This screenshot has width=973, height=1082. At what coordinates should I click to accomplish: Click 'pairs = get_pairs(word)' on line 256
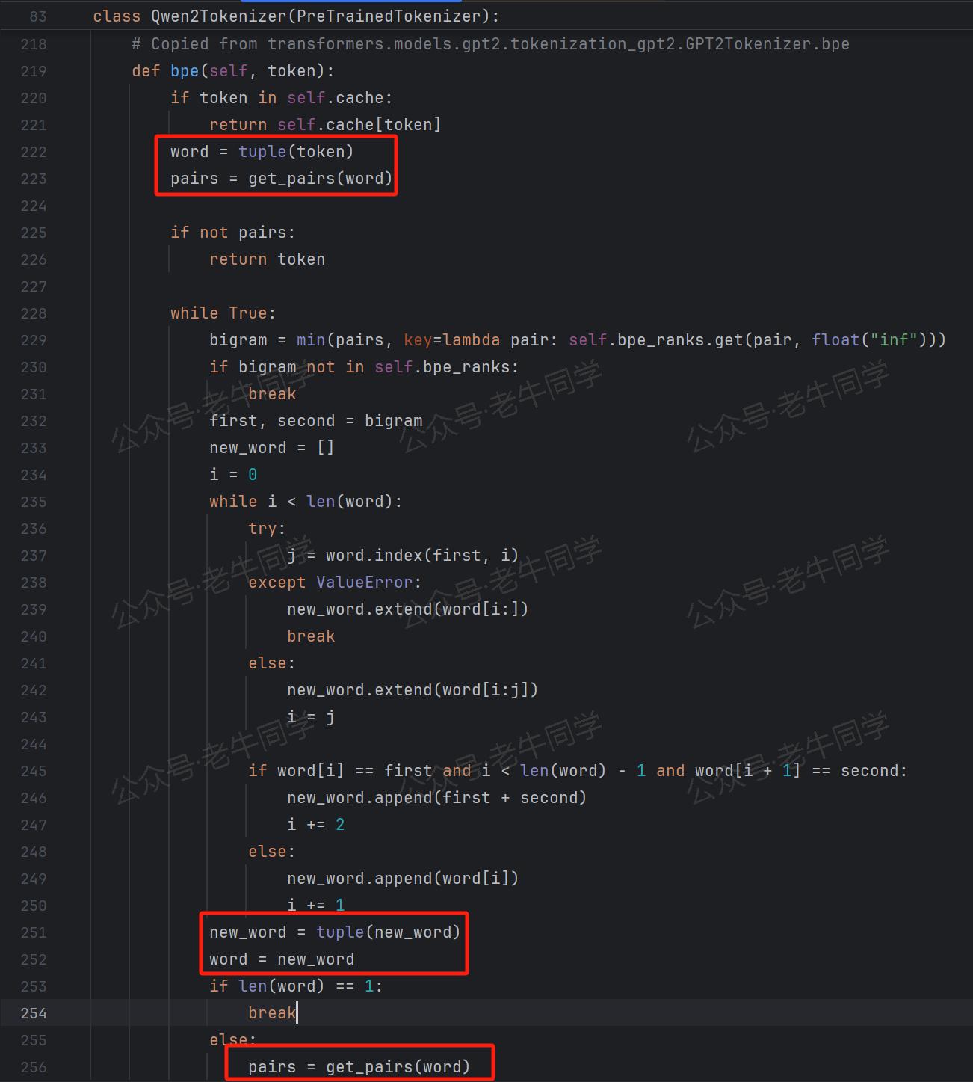click(x=359, y=1067)
